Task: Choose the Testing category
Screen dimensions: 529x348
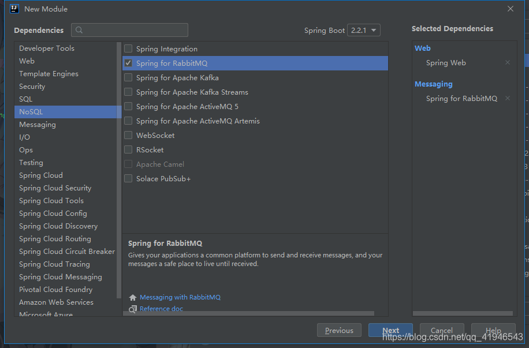Action: (65, 163)
